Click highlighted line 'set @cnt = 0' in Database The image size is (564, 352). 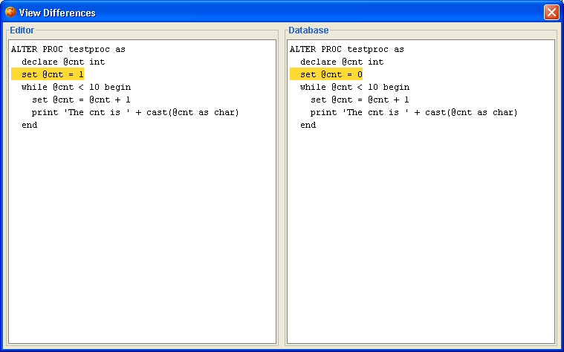(x=326, y=74)
